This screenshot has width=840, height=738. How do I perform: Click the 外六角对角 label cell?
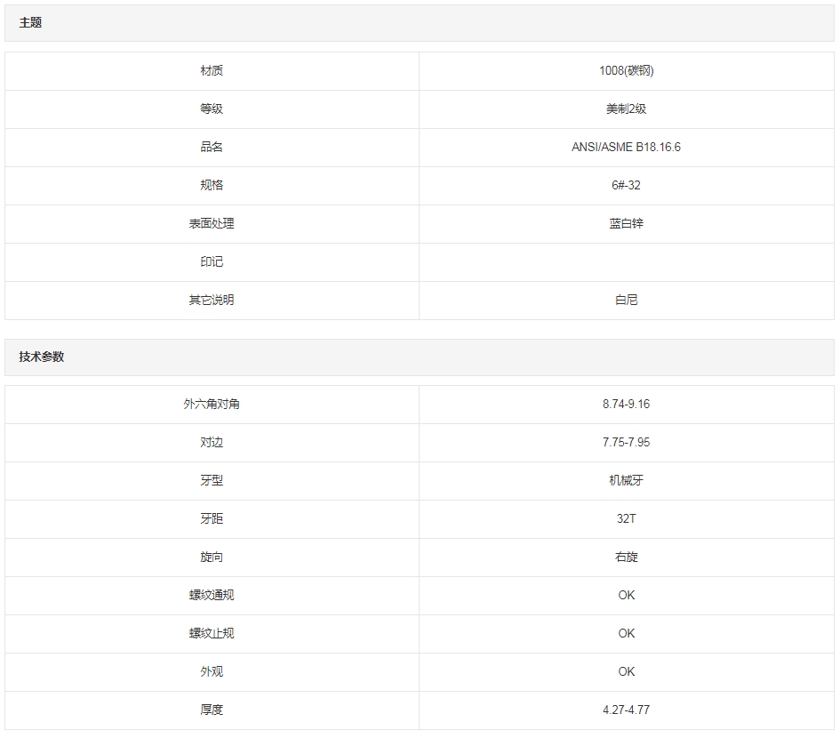click(212, 405)
